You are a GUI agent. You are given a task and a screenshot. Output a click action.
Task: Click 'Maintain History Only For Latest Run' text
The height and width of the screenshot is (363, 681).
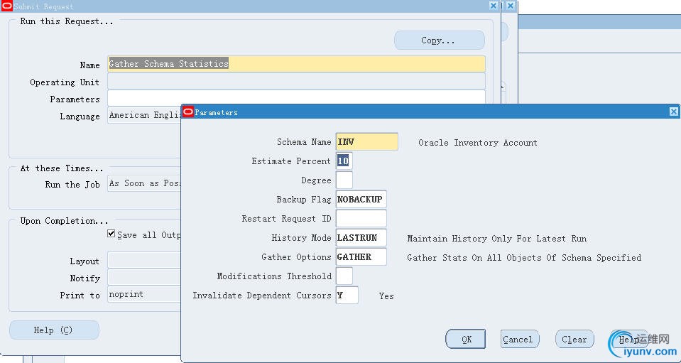[497, 239]
